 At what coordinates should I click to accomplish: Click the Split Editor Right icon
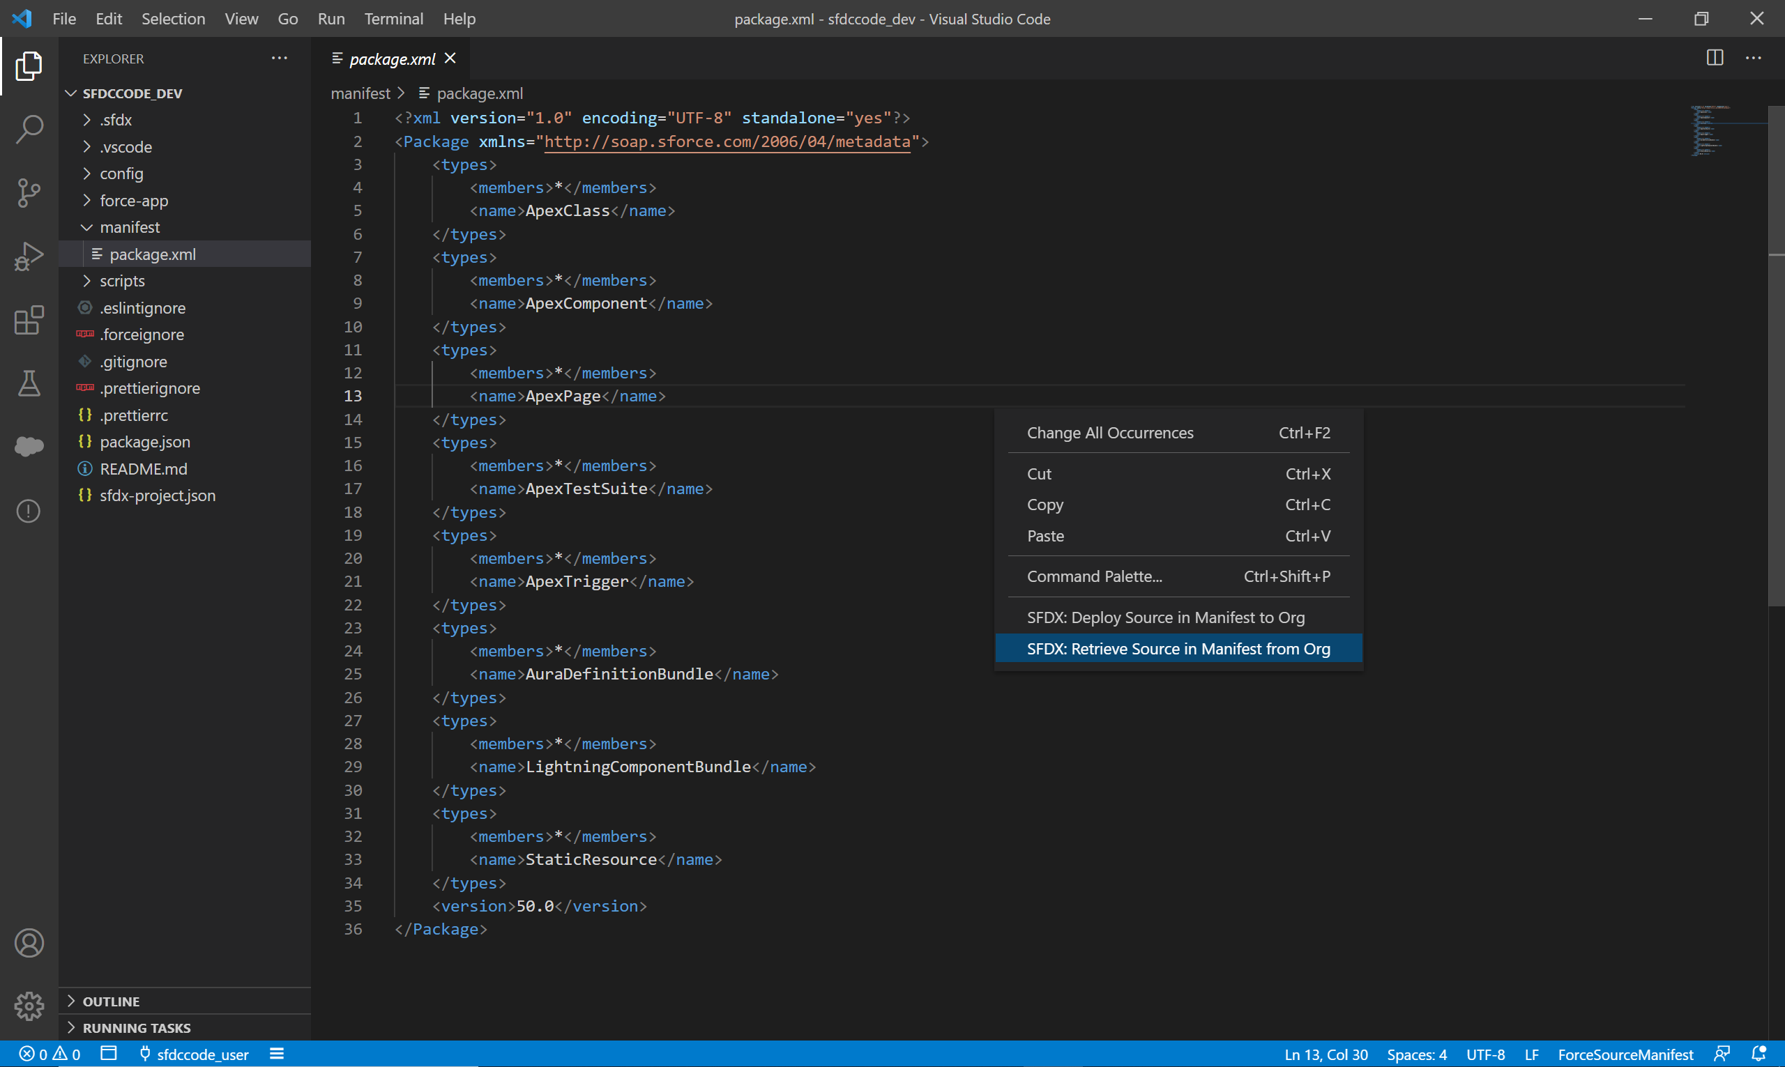point(1715,59)
